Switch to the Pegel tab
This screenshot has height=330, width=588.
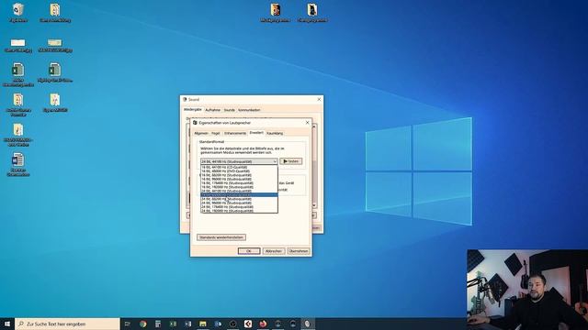tap(216, 133)
